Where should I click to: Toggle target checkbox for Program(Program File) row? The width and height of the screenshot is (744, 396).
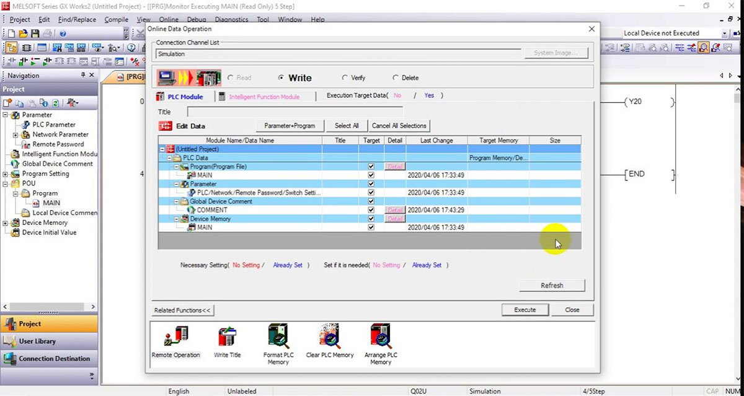tap(371, 167)
